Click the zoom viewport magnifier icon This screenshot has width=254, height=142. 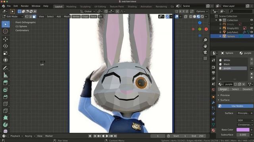point(205,40)
